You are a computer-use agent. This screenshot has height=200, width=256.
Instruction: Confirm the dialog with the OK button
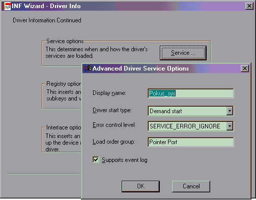[140, 186]
